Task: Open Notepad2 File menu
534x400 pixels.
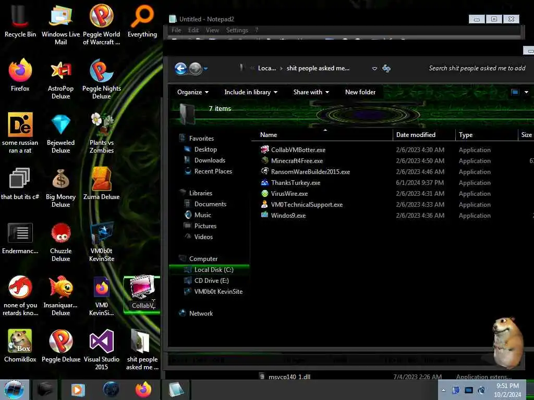Action: [176, 30]
